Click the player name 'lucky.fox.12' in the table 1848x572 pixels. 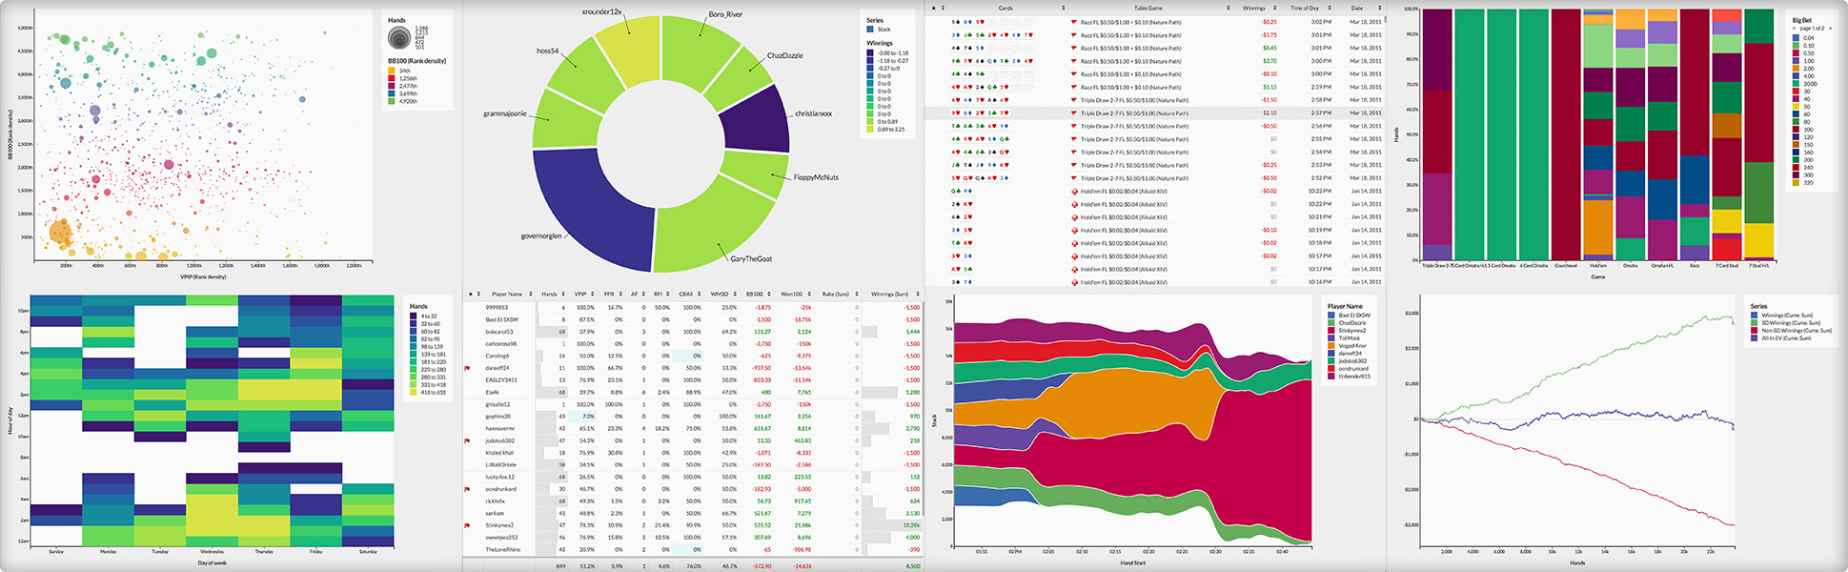click(x=500, y=477)
